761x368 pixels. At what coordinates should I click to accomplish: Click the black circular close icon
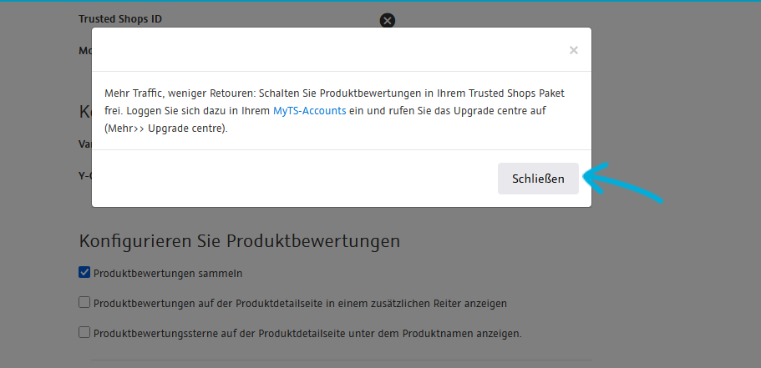tap(388, 20)
